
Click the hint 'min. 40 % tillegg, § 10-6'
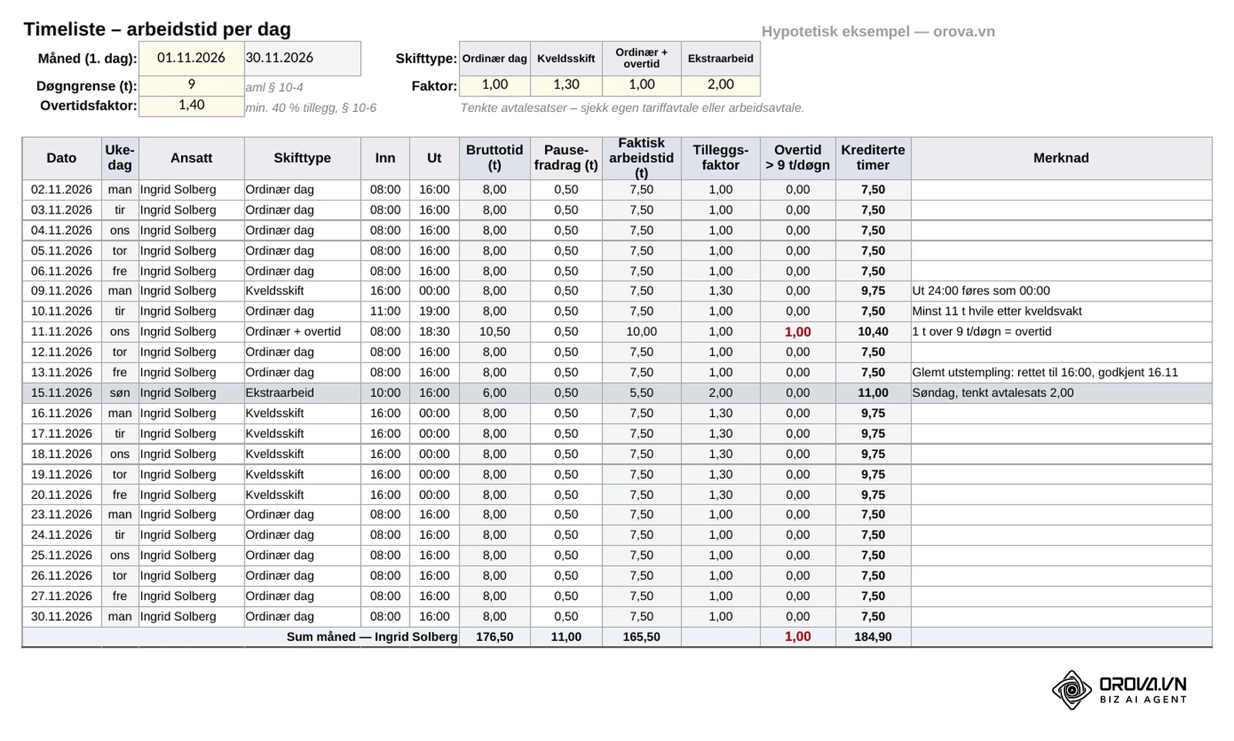(311, 108)
